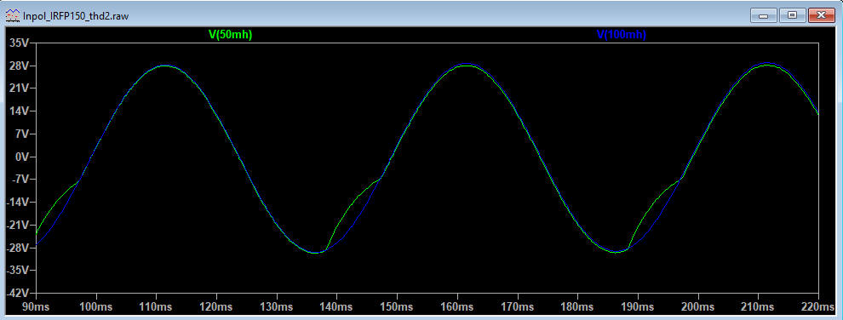Select the V(100mh) trace label
The width and height of the screenshot is (843, 320).
621,35
